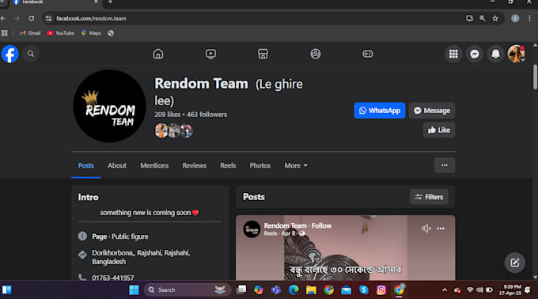This screenshot has height=299, width=538.
Task: Switch to the Reviews tab
Action: click(194, 165)
